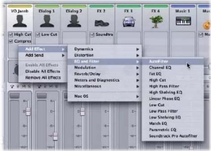Expand the Miscellaneous submenu

tap(104, 86)
